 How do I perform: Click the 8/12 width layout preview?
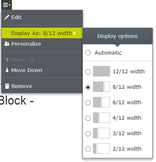click(102, 87)
